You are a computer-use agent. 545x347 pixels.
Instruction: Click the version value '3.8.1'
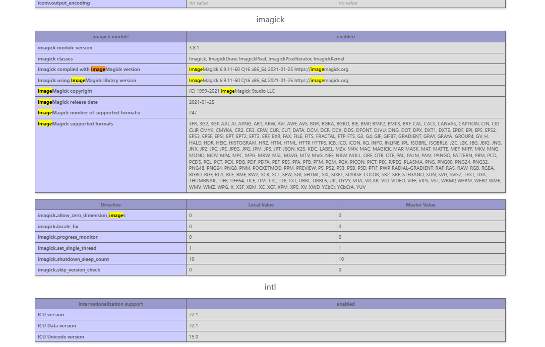tap(194, 47)
